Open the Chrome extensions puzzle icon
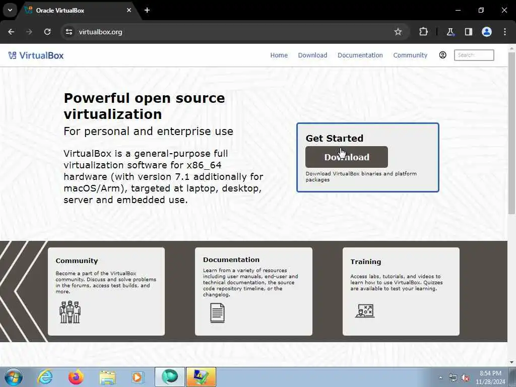This screenshot has height=387, width=516. point(423,32)
